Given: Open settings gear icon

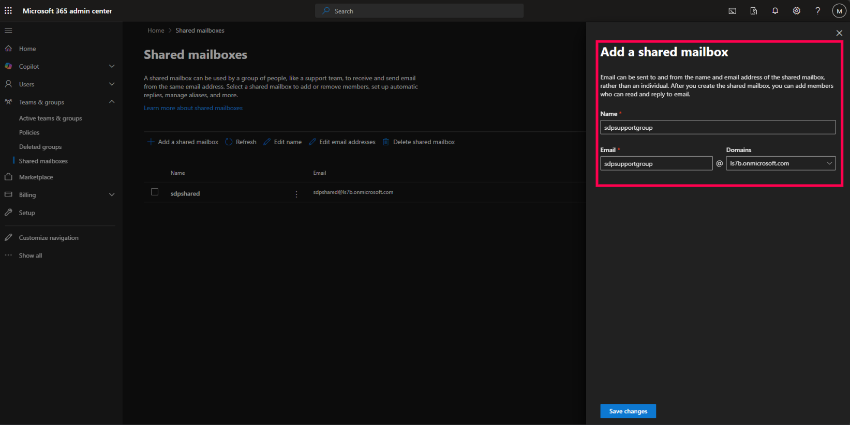Looking at the screenshot, I should coord(797,11).
